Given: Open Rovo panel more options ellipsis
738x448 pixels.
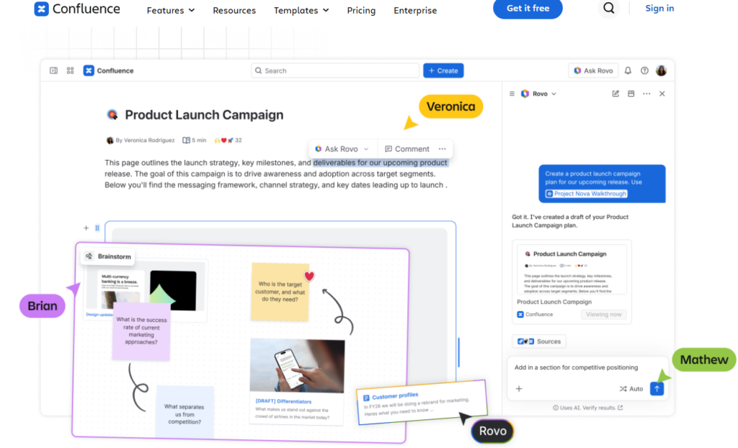Looking at the screenshot, I should [646, 94].
